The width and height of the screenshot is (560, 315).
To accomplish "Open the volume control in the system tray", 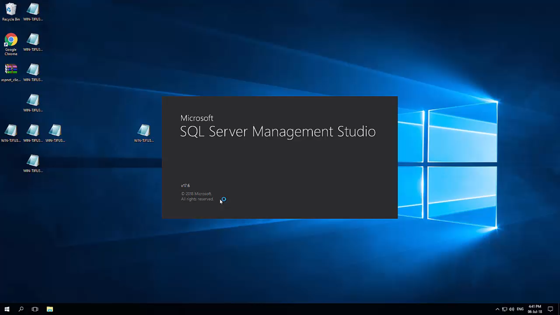I will [512, 309].
